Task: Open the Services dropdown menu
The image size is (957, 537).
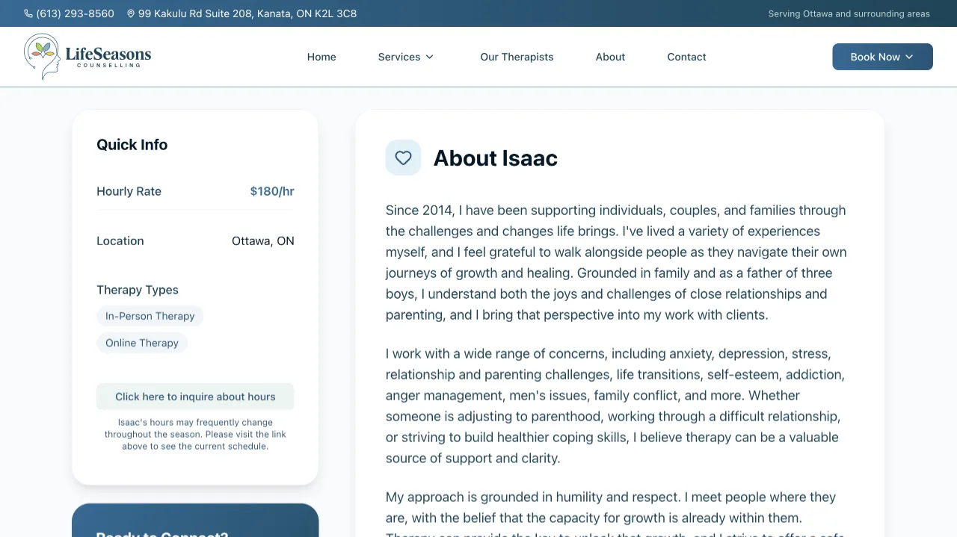Action: (x=399, y=57)
